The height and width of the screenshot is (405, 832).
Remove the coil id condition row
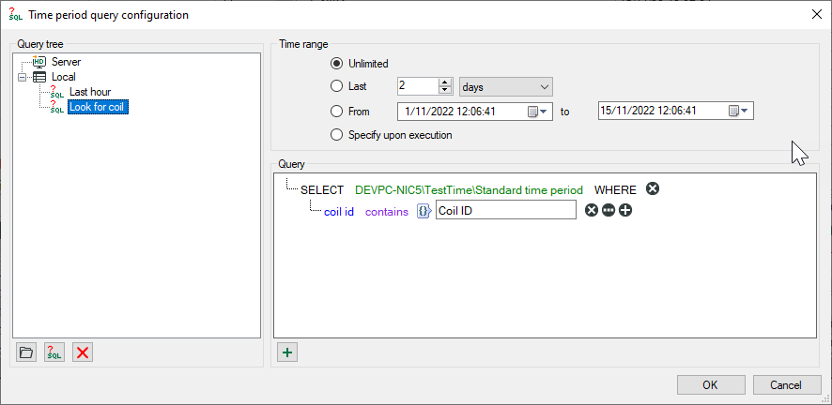(592, 211)
